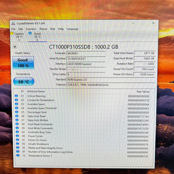The image size is (174, 174).
Task: Click the Interface field UASP (NVM Express)
Action: point(86,64)
